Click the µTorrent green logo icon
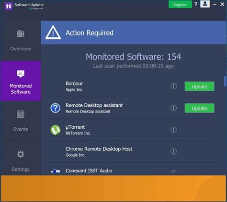This screenshot has height=202, width=227. coord(56,130)
